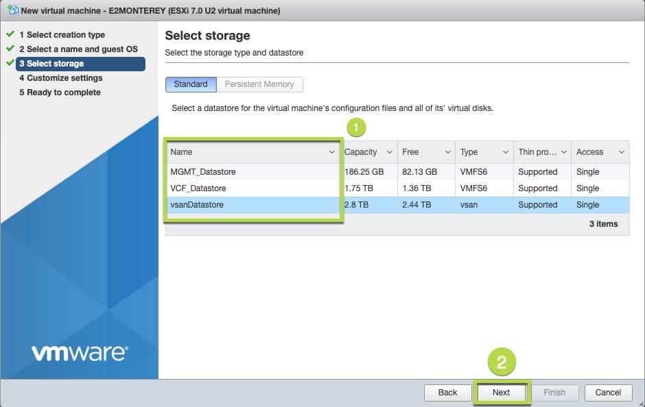645x407 pixels.
Task: Open the Thin provisioning column dropdown arrow
Action: tap(563, 152)
